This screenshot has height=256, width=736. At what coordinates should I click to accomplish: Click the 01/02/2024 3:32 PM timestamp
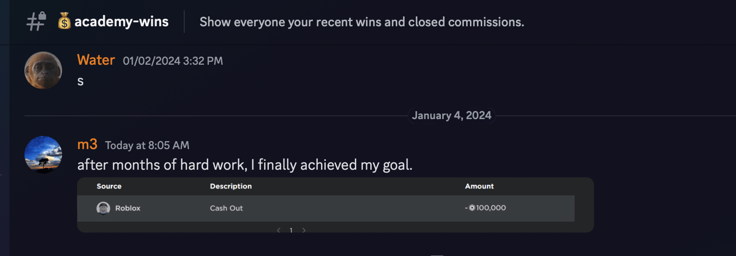(x=173, y=61)
